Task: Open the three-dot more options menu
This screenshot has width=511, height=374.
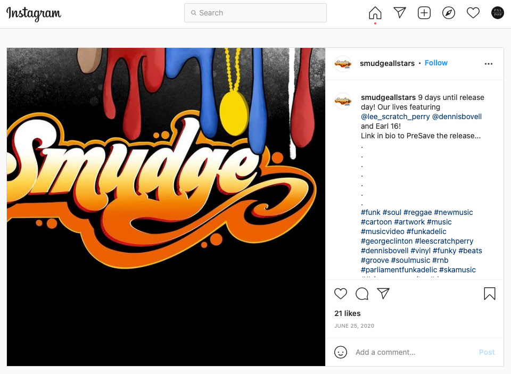Action: [x=489, y=63]
